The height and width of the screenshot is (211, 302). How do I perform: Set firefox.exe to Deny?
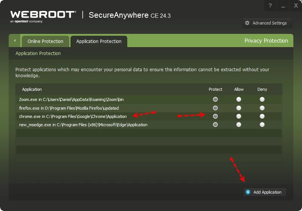[262, 108]
